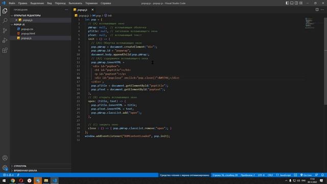Expand the СТРУКТУРА section

tap(41, 166)
